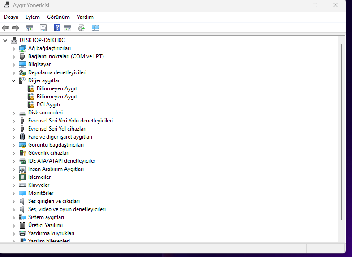Collapse the Diğer aygıtlar category
This screenshot has height=257, width=352.
[14, 80]
